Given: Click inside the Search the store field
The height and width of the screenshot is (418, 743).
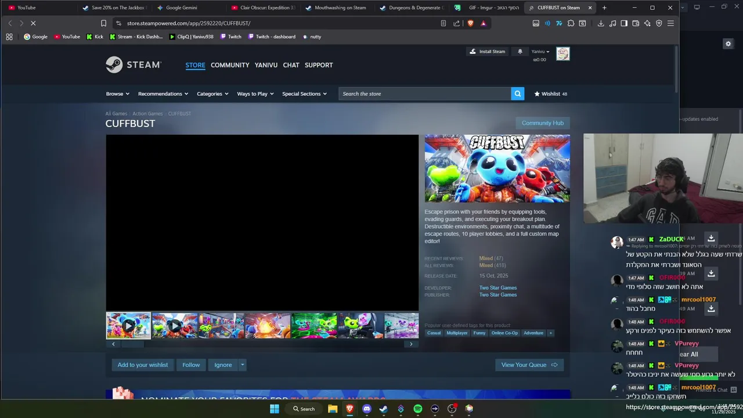Looking at the screenshot, I should pos(425,93).
